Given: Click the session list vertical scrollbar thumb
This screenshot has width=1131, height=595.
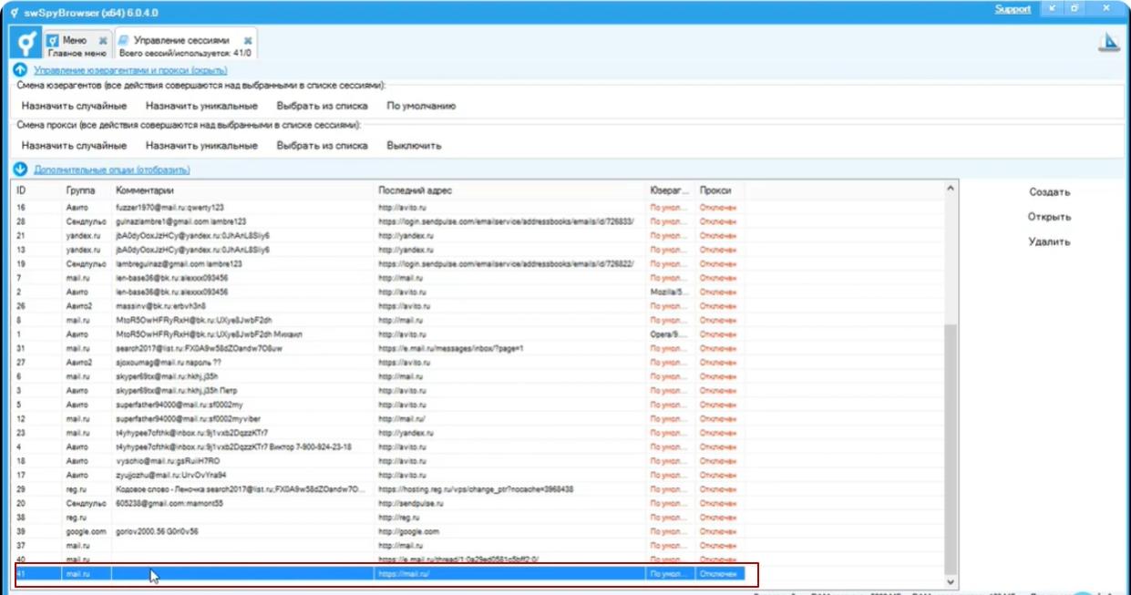Looking at the screenshot, I should (951, 447).
